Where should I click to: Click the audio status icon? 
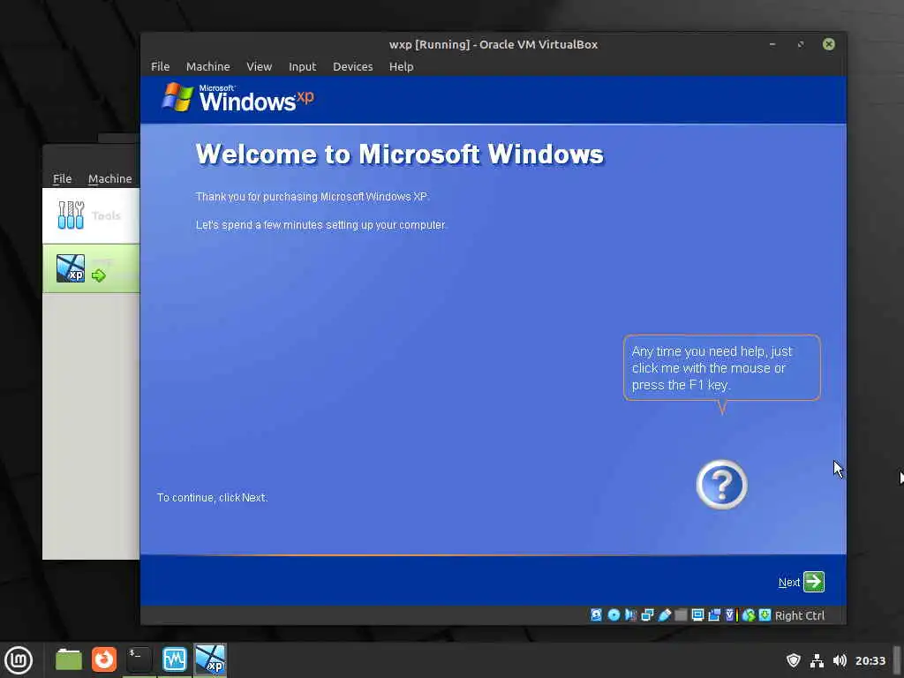point(630,615)
